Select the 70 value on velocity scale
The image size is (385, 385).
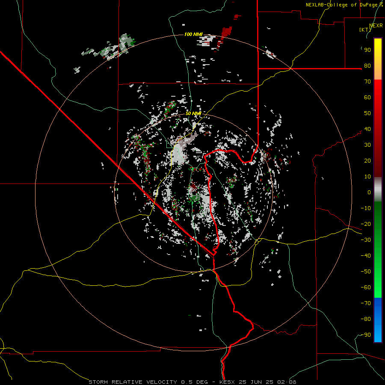367,82
